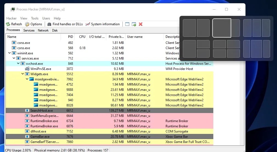Click the msedgewebview parent process Edge icon

[x=32, y=79]
